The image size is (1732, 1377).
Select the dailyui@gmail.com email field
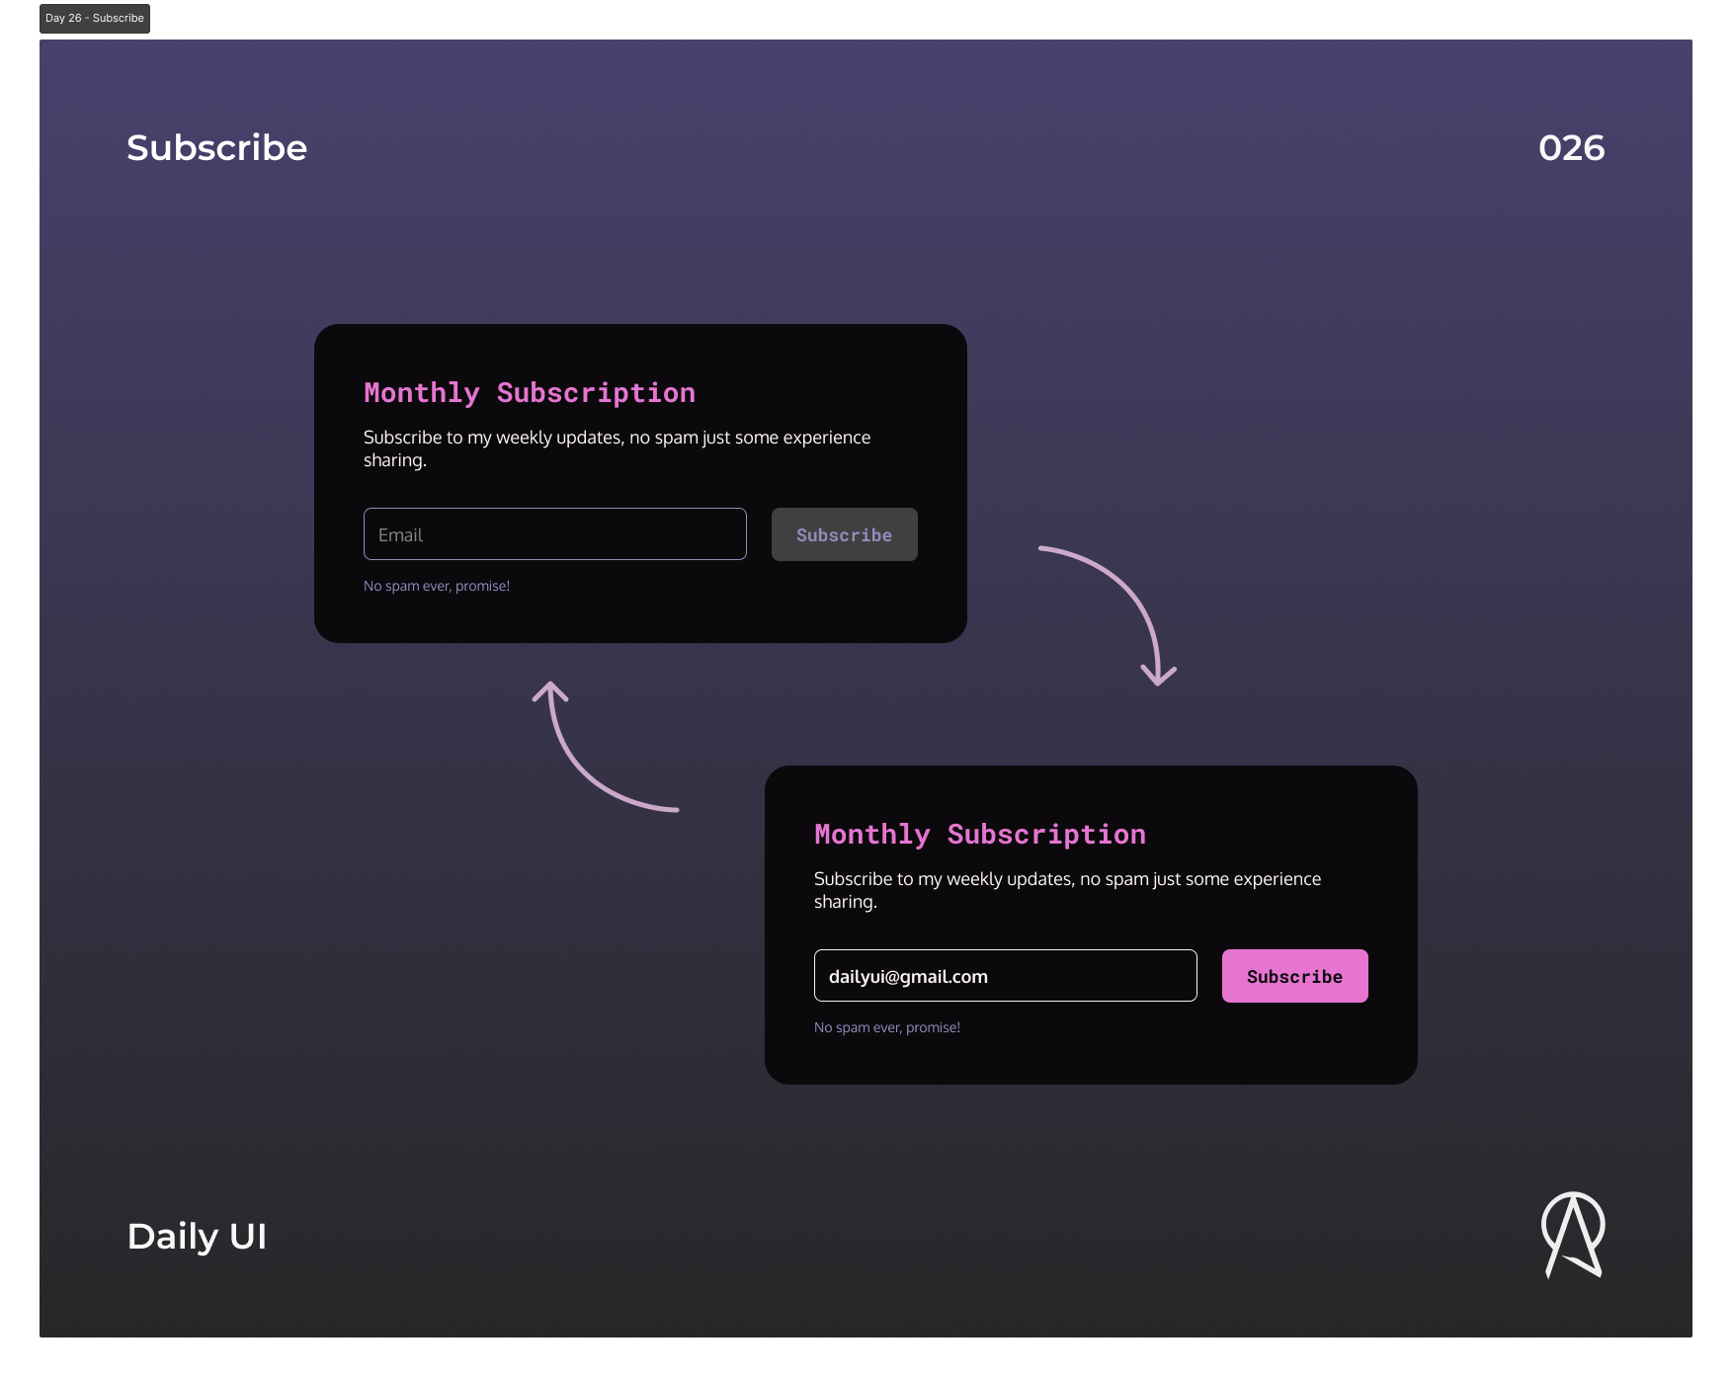coord(1005,975)
